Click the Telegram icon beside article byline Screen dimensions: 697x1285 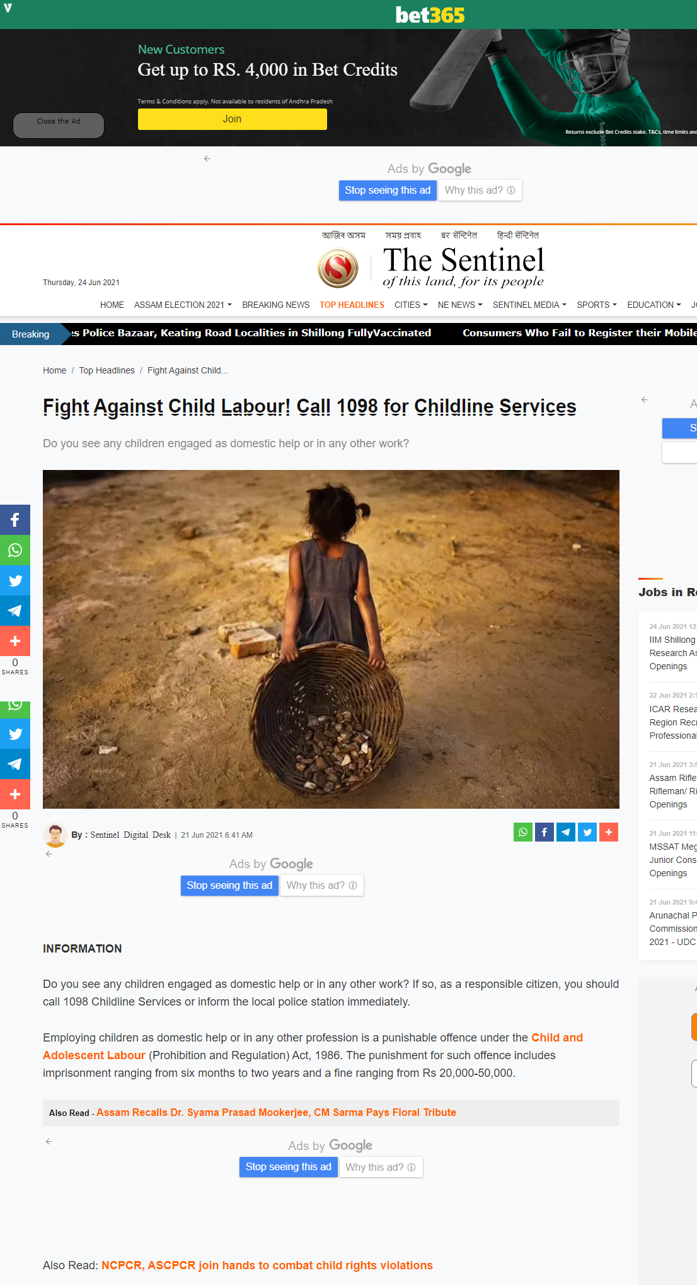[x=566, y=832]
